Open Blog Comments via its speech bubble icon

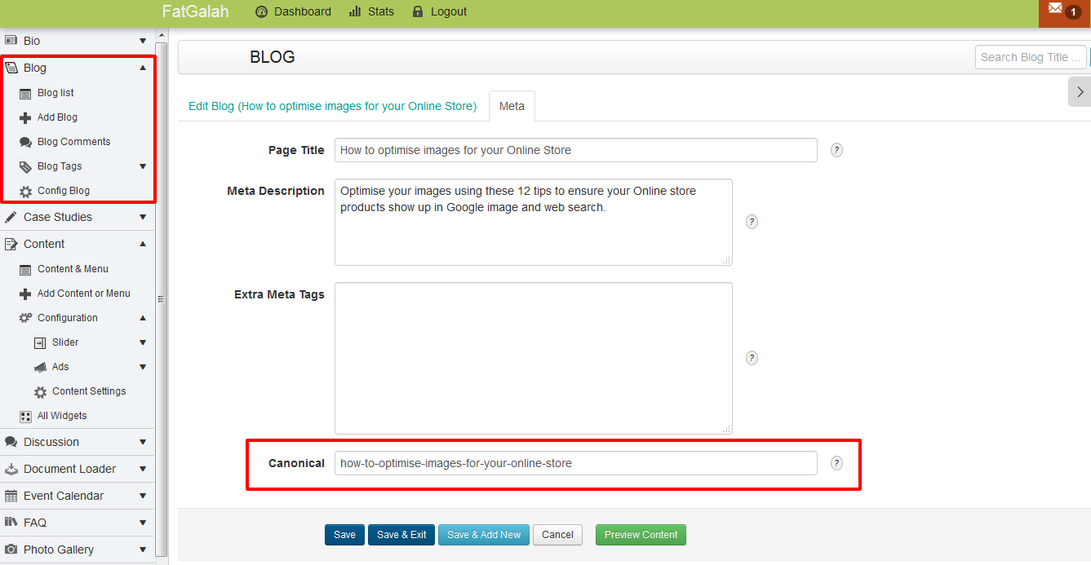point(25,141)
